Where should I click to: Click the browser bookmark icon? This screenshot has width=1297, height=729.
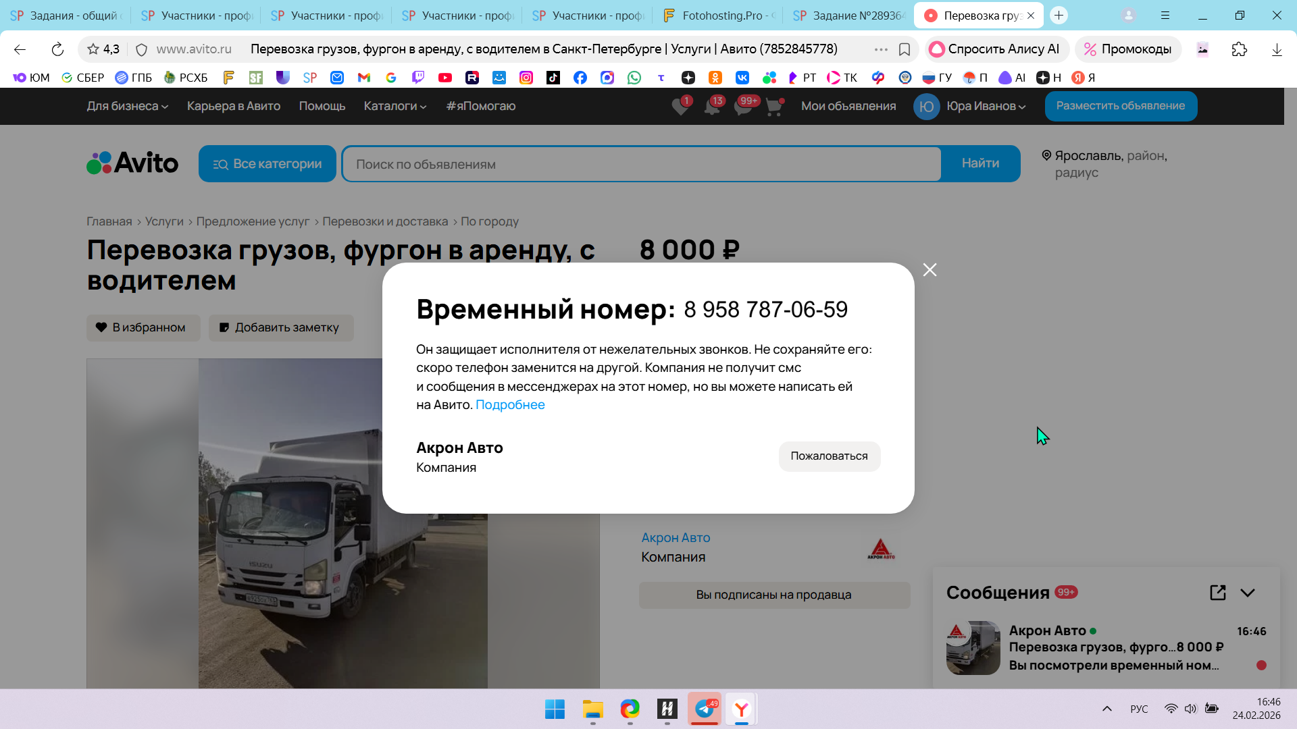coord(905,49)
